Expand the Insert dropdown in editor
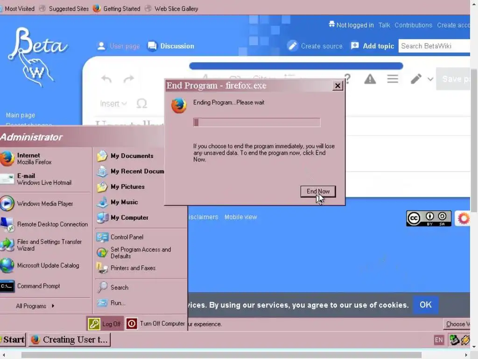 (x=113, y=104)
